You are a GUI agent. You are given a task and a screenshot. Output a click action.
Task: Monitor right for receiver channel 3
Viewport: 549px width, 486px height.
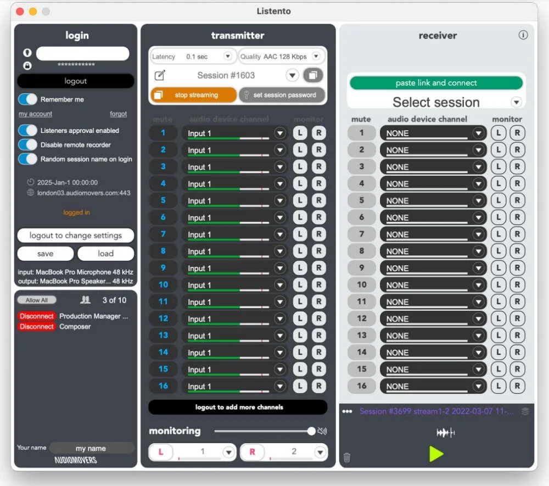pos(517,167)
